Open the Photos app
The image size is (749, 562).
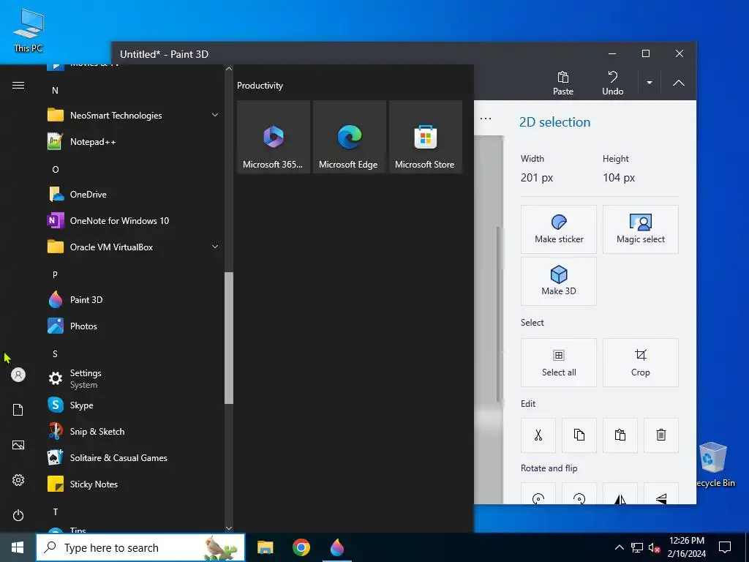(x=134, y=326)
